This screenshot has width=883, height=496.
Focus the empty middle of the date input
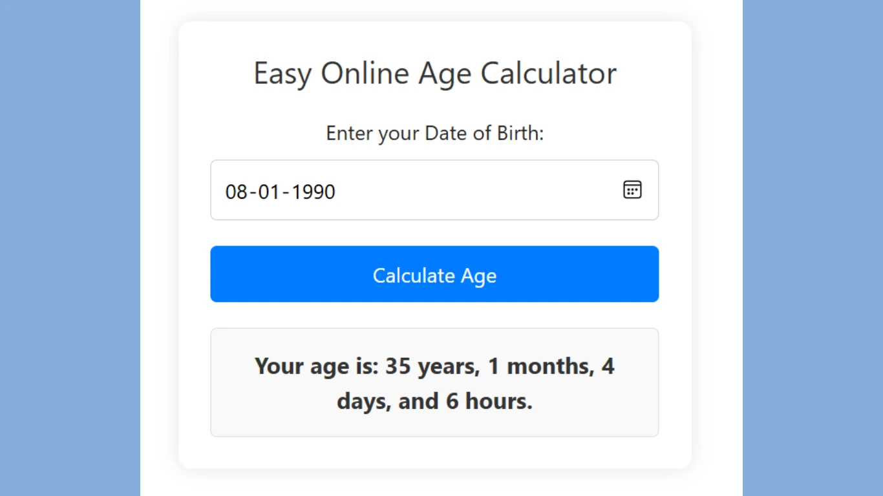(478, 191)
